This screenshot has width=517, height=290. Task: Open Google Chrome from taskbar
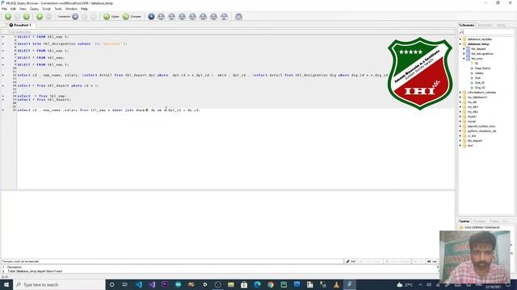[271, 284]
